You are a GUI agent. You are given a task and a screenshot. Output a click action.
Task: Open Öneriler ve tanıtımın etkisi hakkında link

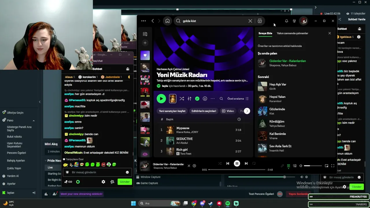tap(280, 46)
